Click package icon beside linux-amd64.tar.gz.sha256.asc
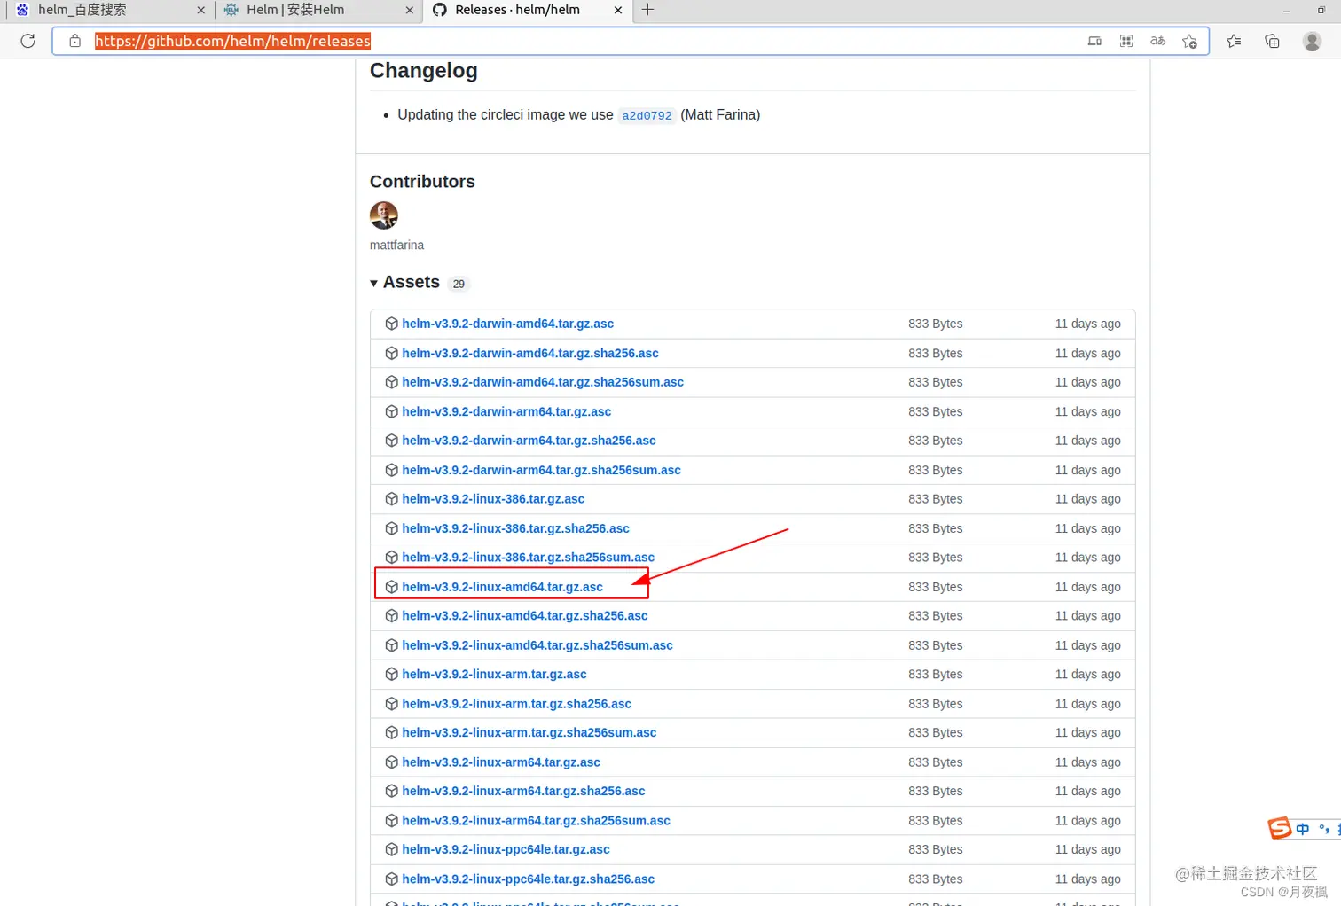1341x906 pixels. click(391, 616)
